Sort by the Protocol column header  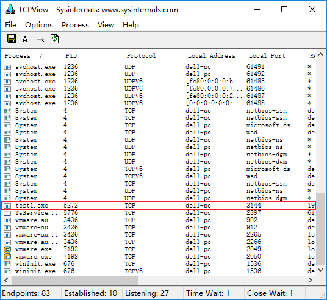pyautogui.click(x=154, y=56)
